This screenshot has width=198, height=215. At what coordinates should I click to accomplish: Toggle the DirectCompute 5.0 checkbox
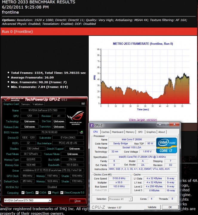[62, 193]
